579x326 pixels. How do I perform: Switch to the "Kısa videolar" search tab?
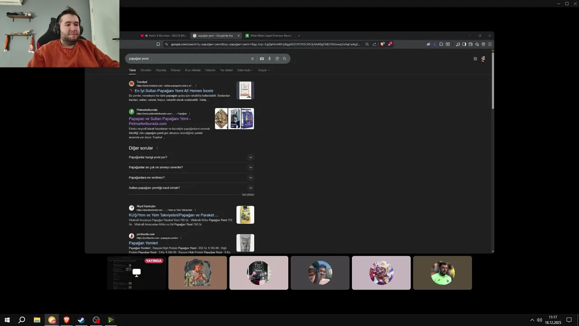(x=193, y=70)
